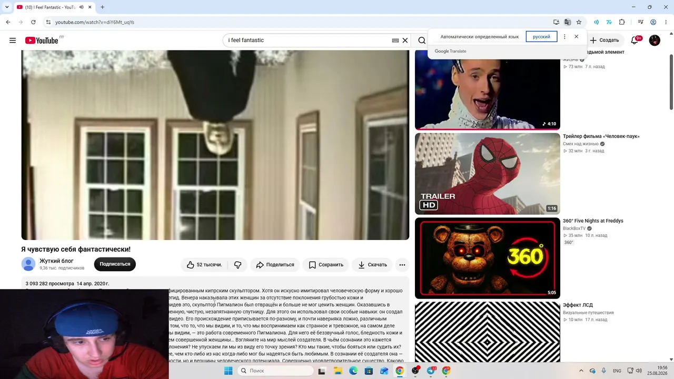674x379 pixels.
Task: Dislike the video
Action: click(237, 265)
